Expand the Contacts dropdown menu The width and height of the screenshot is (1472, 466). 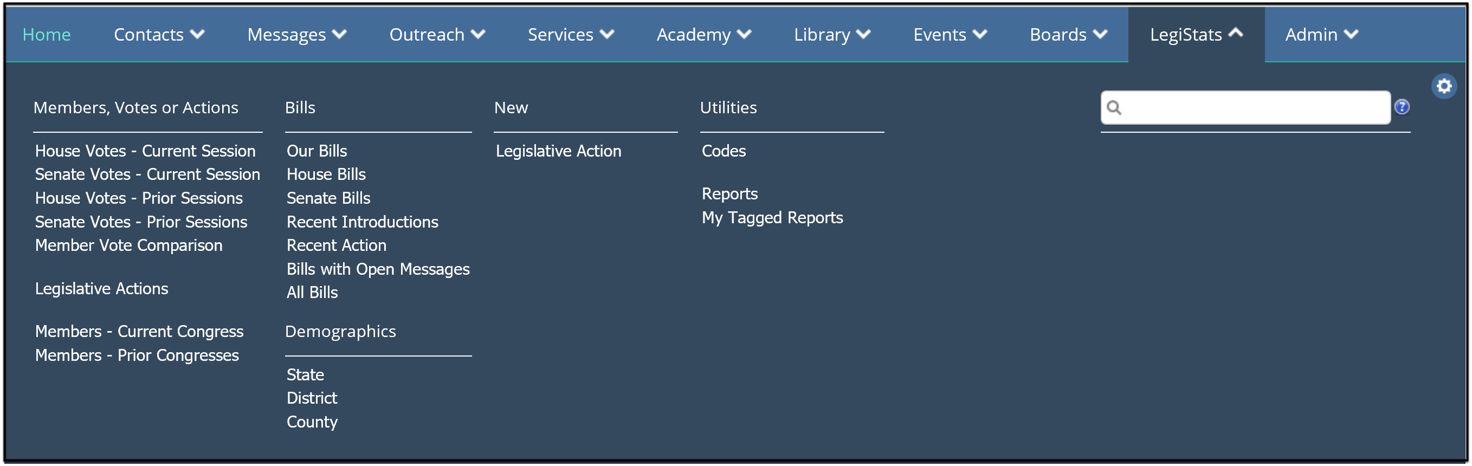coord(159,35)
